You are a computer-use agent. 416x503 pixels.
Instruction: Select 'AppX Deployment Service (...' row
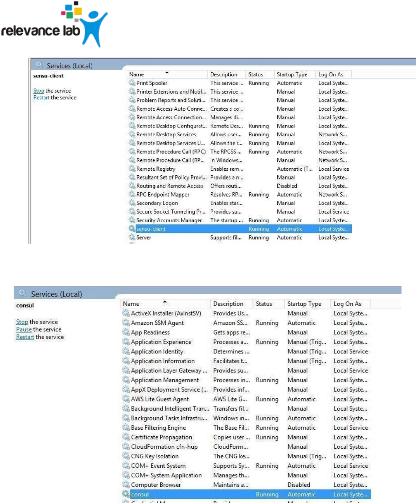[x=246, y=389]
